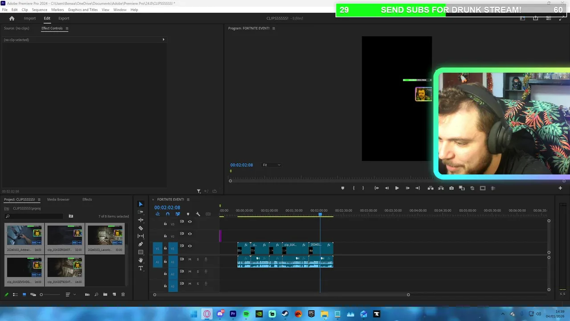Viewport: 570px width, 321px height.
Task: Click Mark In button in Program monitor
Action: 354,188
